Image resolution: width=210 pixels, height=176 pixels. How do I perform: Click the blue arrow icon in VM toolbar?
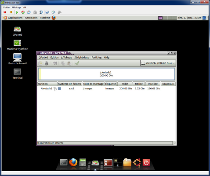pos(47,12)
